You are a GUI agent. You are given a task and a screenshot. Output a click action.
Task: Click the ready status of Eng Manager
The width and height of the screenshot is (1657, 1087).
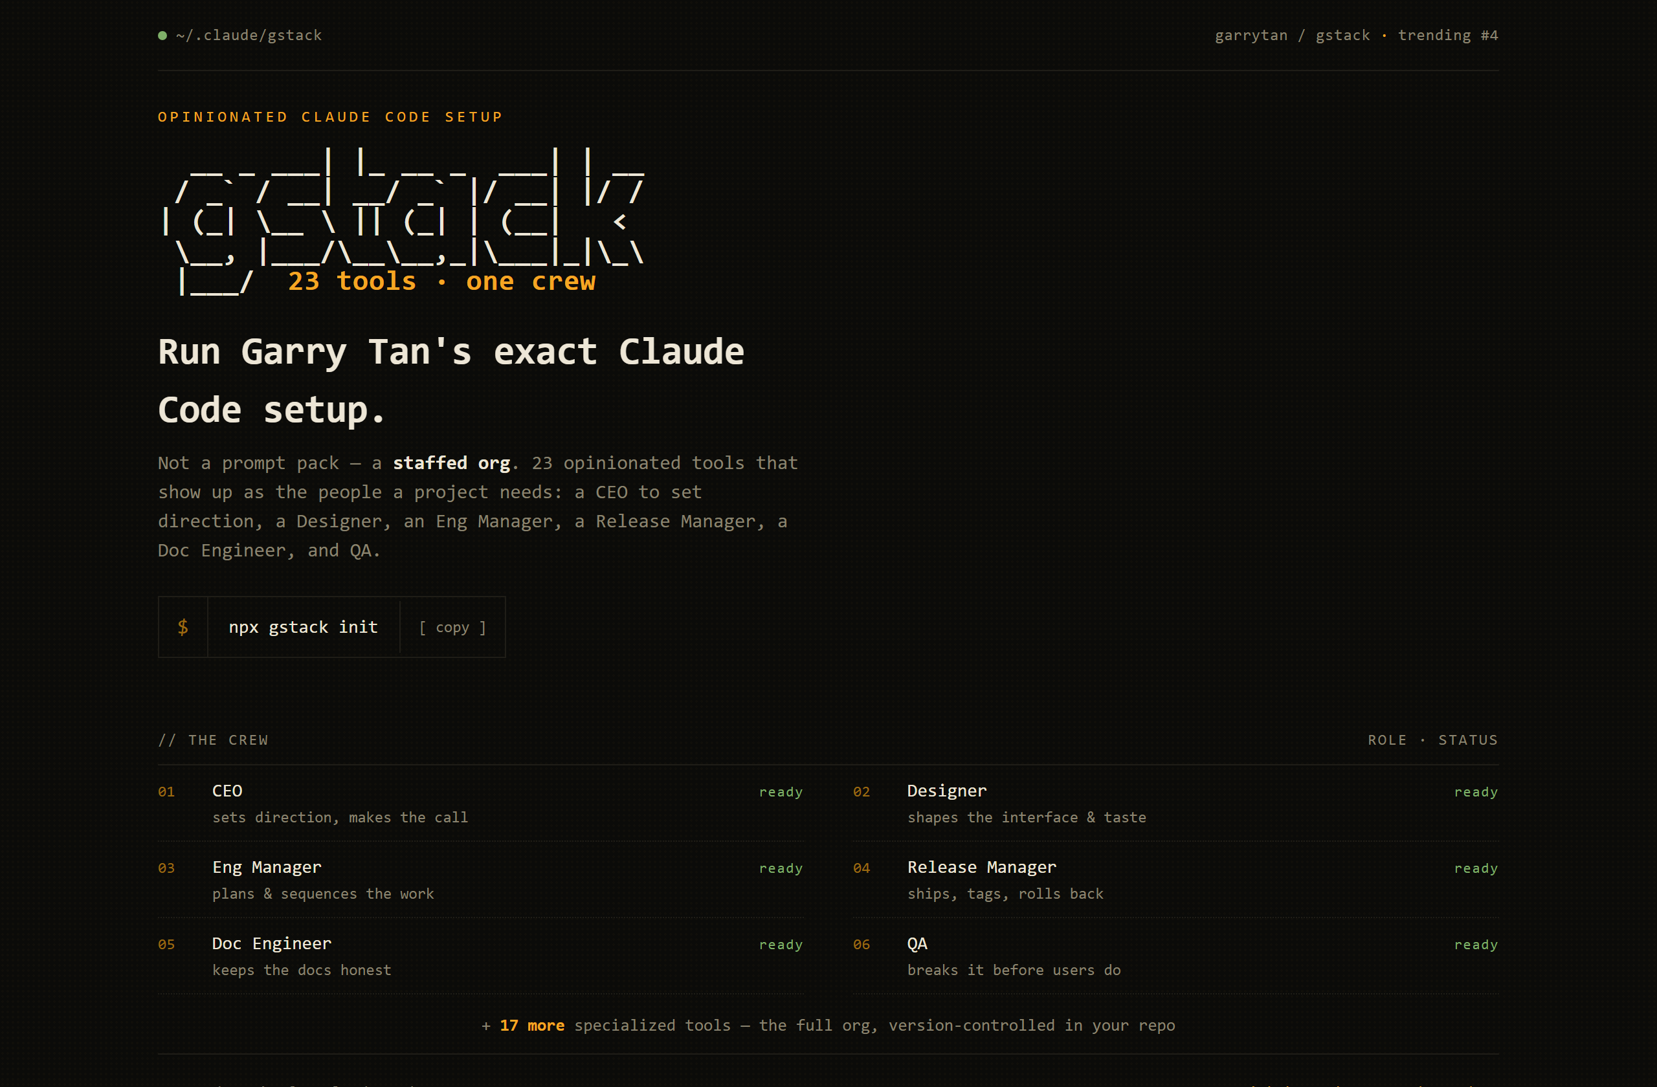[x=781, y=868]
